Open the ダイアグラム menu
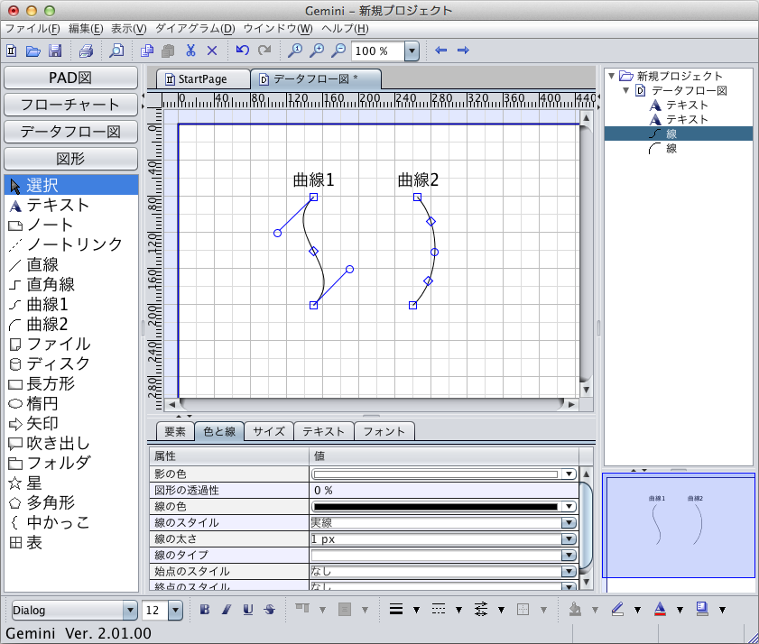Screen dimensions: 759x644 (x=195, y=29)
